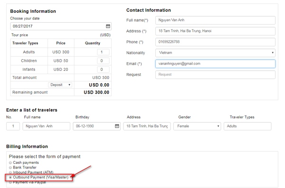
Task: Click the deposit amount USD 0.00
Action: 99,85
